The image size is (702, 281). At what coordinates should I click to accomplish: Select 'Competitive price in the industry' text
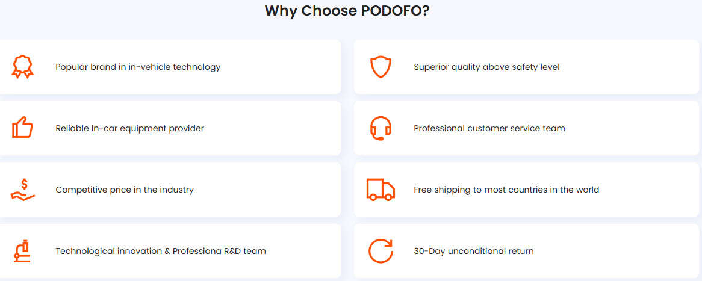coord(125,190)
